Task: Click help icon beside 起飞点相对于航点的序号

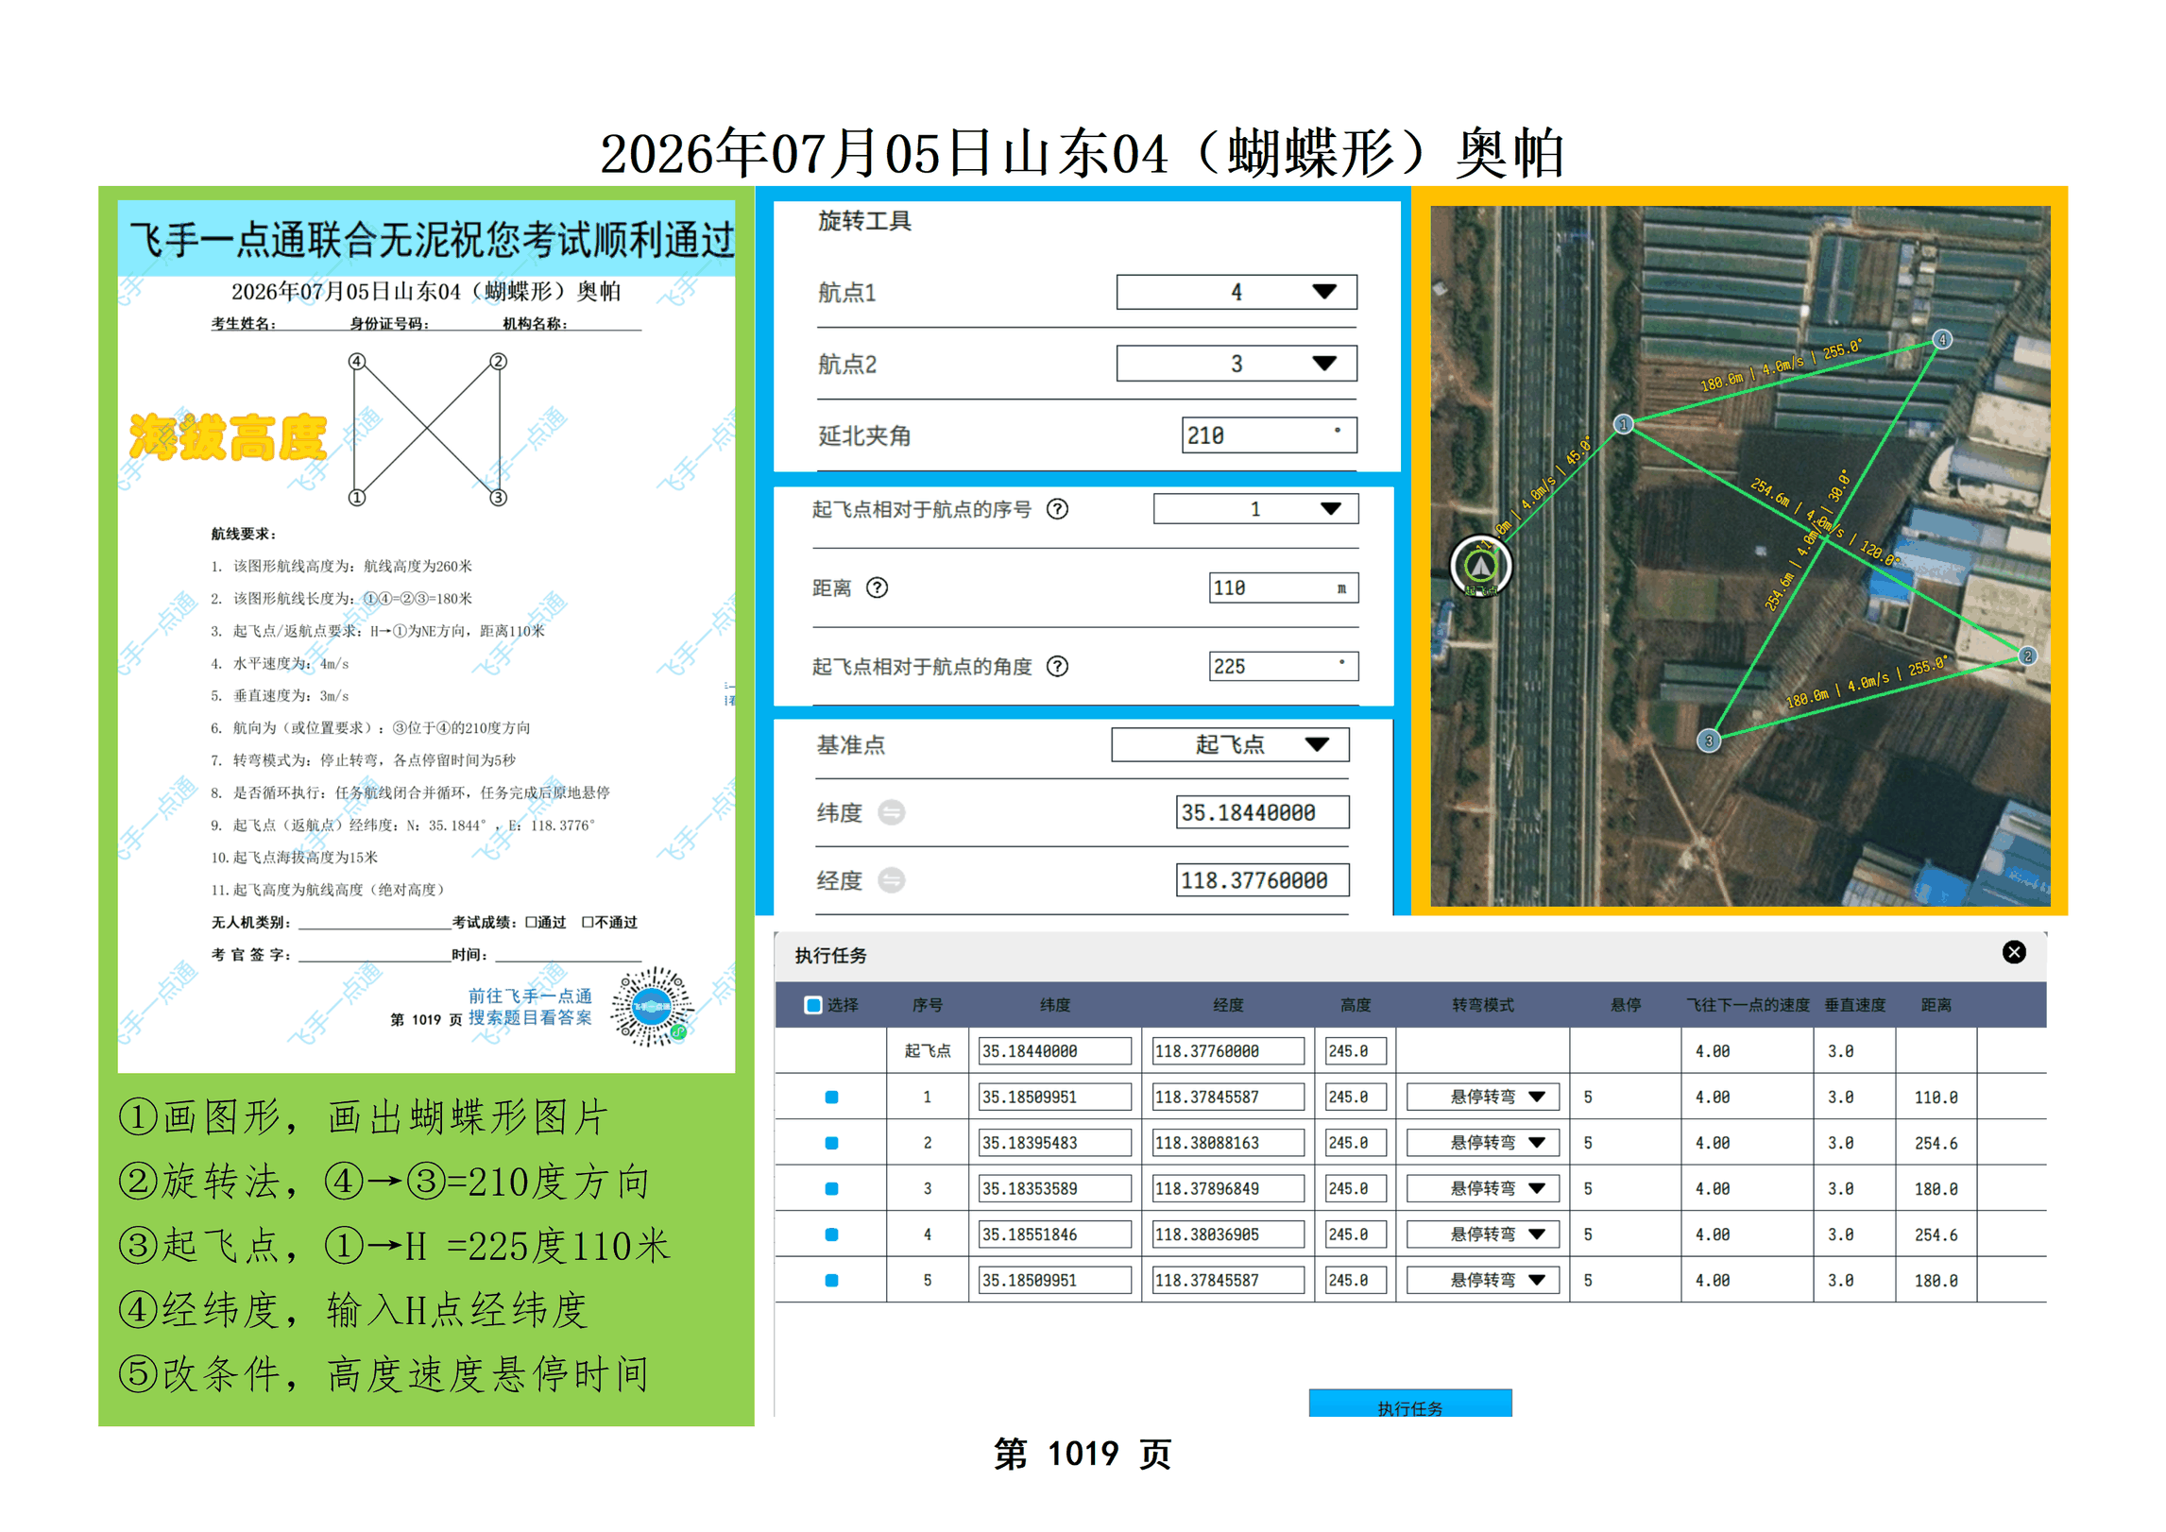Action: click(1057, 509)
